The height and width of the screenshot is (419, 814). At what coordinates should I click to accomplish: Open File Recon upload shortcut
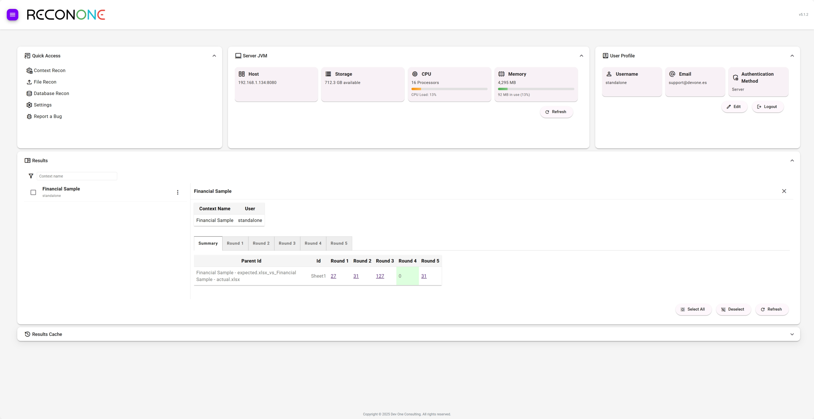pos(45,82)
